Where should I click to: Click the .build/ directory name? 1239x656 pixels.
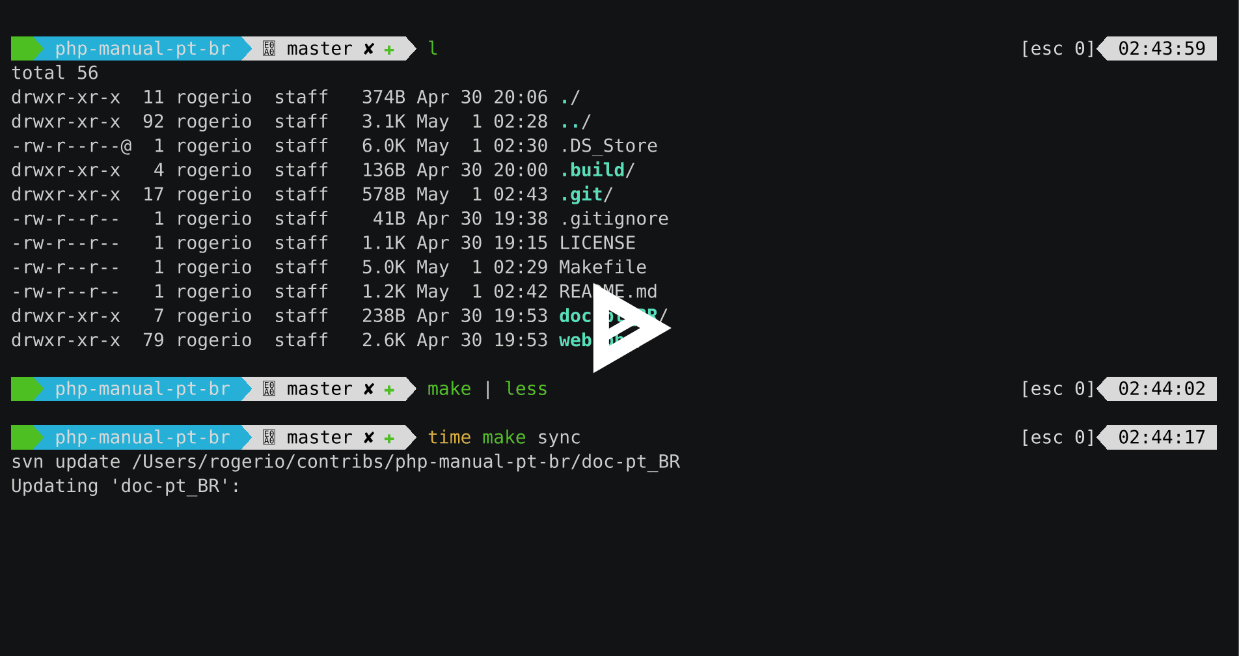tap(597, 170)
